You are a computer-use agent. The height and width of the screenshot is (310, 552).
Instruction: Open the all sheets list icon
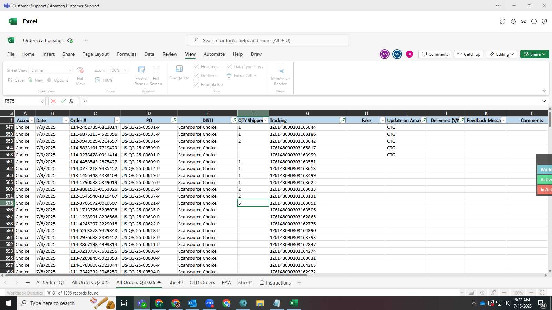(x=28, y=283)
